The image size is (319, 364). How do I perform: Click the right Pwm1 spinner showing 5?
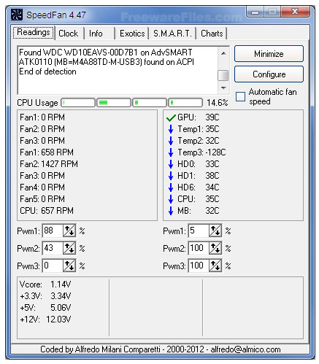click(215, 231)
